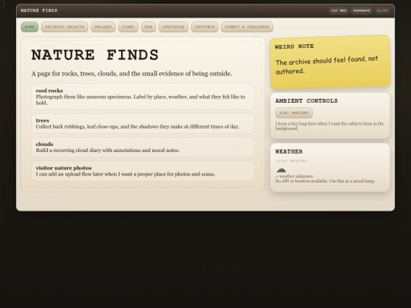Screen dimensions: 411x308
Task: Click 'I keep a tiny loop here' caption
Action: (x=330, y=126)
